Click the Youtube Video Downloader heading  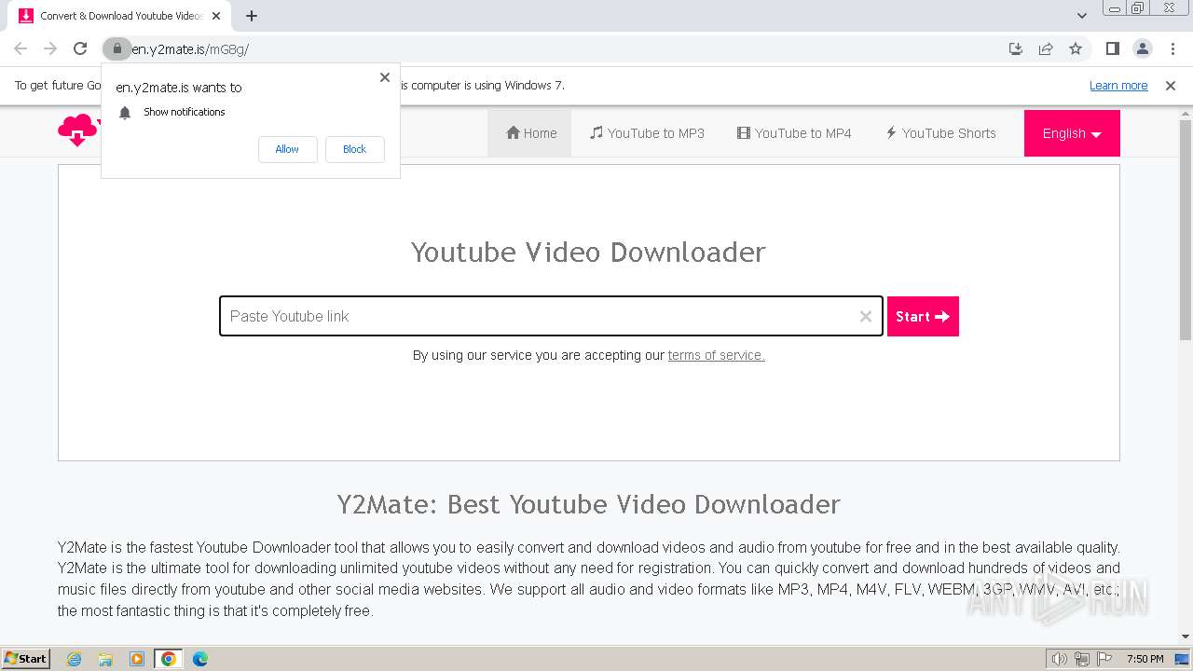(x=588, y=252)
